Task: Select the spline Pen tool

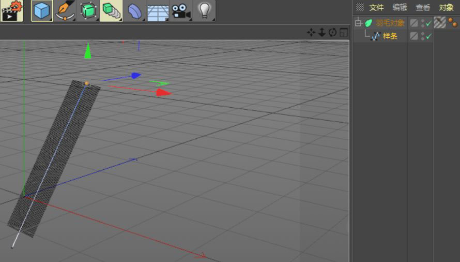Action: point(65,11)
